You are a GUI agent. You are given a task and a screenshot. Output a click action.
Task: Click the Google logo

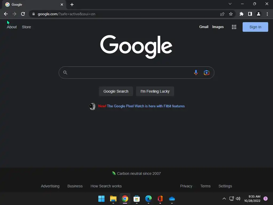(136, 46)
